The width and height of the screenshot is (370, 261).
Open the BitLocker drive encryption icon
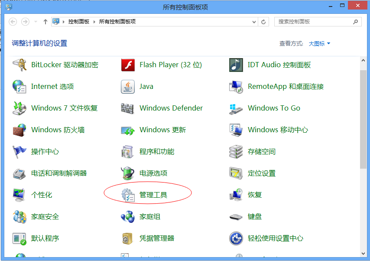19,65
